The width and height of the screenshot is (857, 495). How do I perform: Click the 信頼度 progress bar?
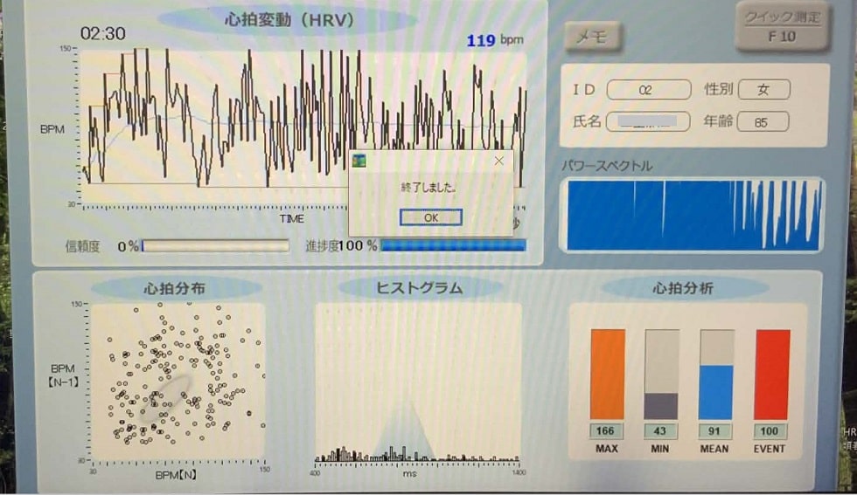pos(215,246)
